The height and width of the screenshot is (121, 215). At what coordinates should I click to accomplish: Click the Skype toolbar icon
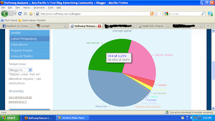(x=210, y=14)
